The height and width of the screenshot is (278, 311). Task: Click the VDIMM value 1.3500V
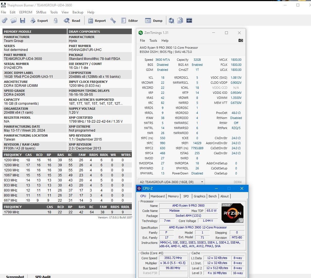[236, 98]
